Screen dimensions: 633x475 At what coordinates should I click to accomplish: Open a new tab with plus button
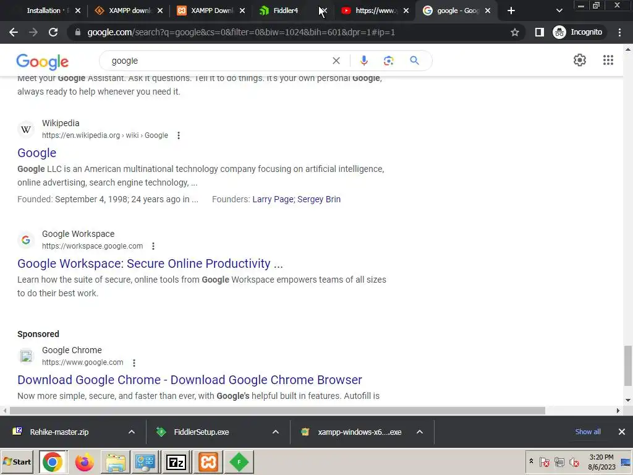coord(511,11)
